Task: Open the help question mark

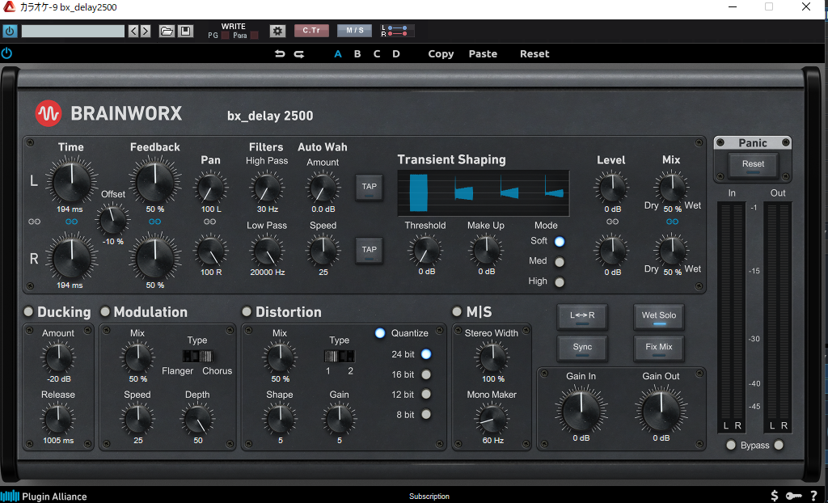Action: point(813,496)
